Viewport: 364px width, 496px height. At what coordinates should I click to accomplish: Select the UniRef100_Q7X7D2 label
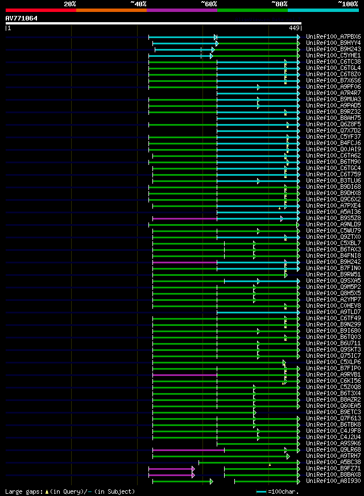[x=333, y=131]
